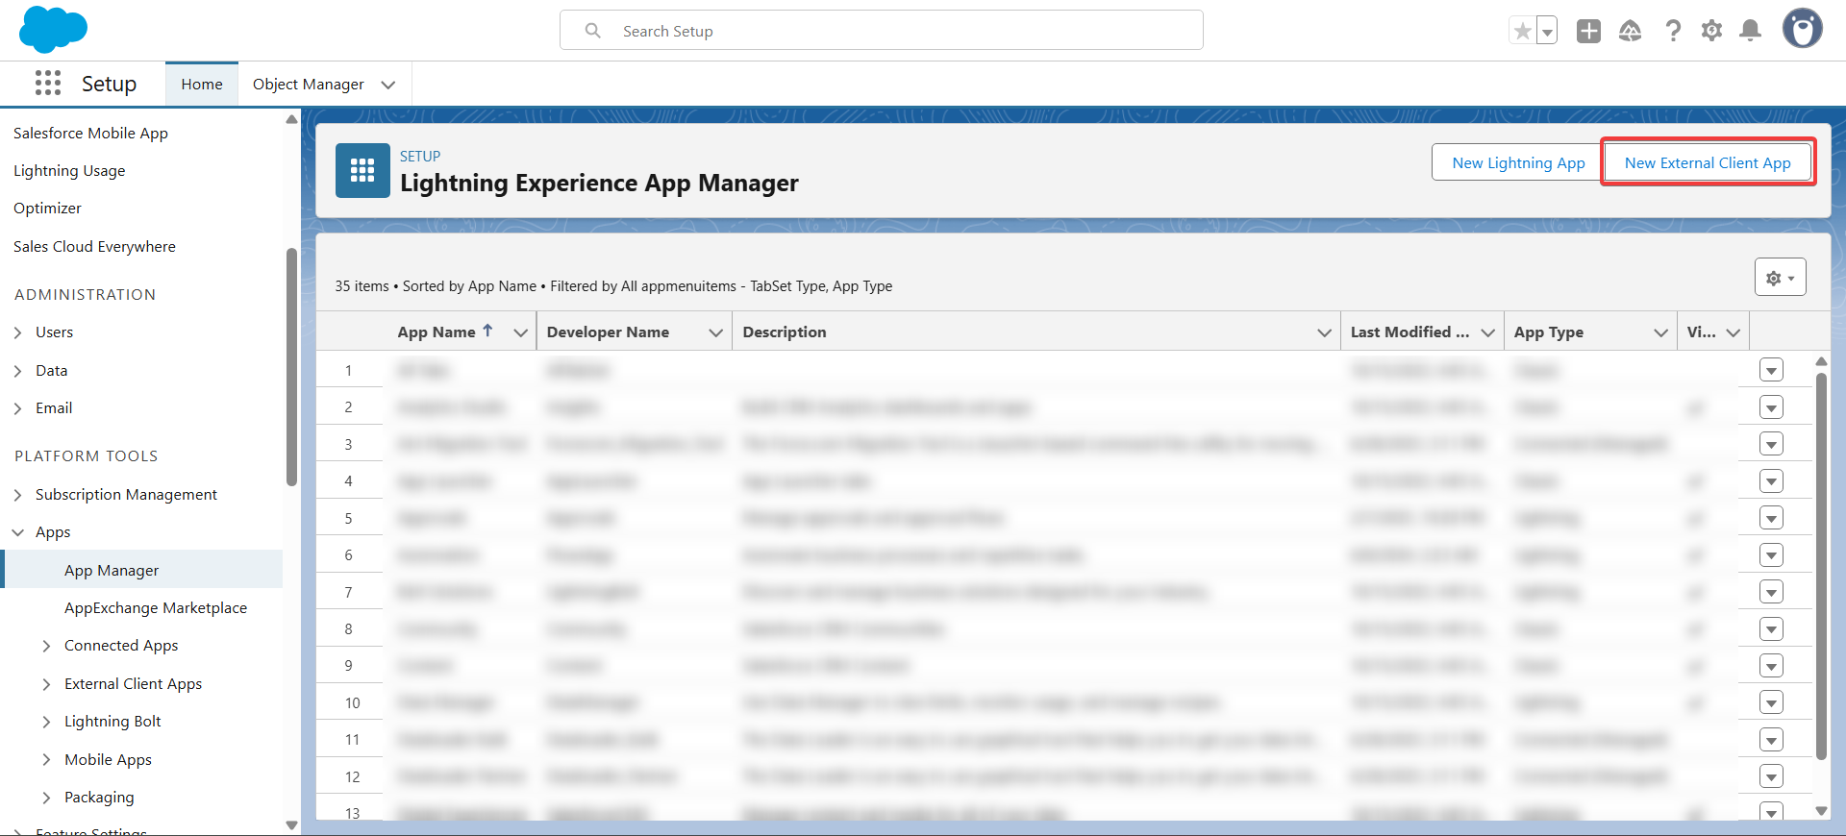Open row 7 actions menu

(x=1771, y=592)
